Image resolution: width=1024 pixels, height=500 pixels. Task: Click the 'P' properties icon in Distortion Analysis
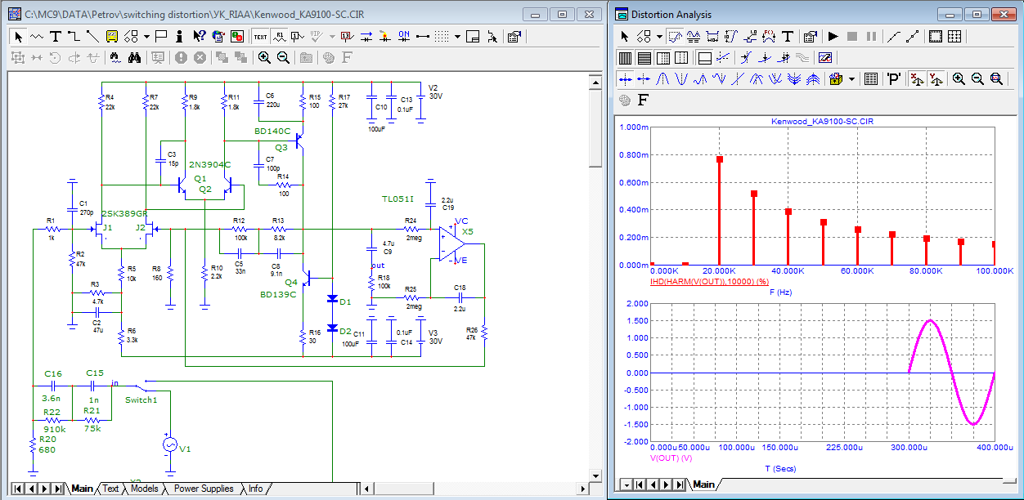893,78
